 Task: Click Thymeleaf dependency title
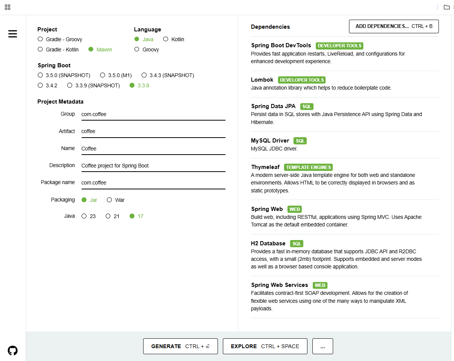[265, 167]
